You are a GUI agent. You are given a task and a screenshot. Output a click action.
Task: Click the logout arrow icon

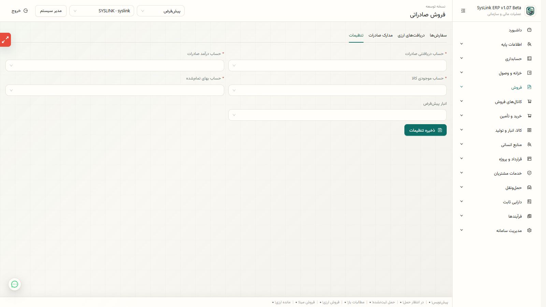(26, 11)
